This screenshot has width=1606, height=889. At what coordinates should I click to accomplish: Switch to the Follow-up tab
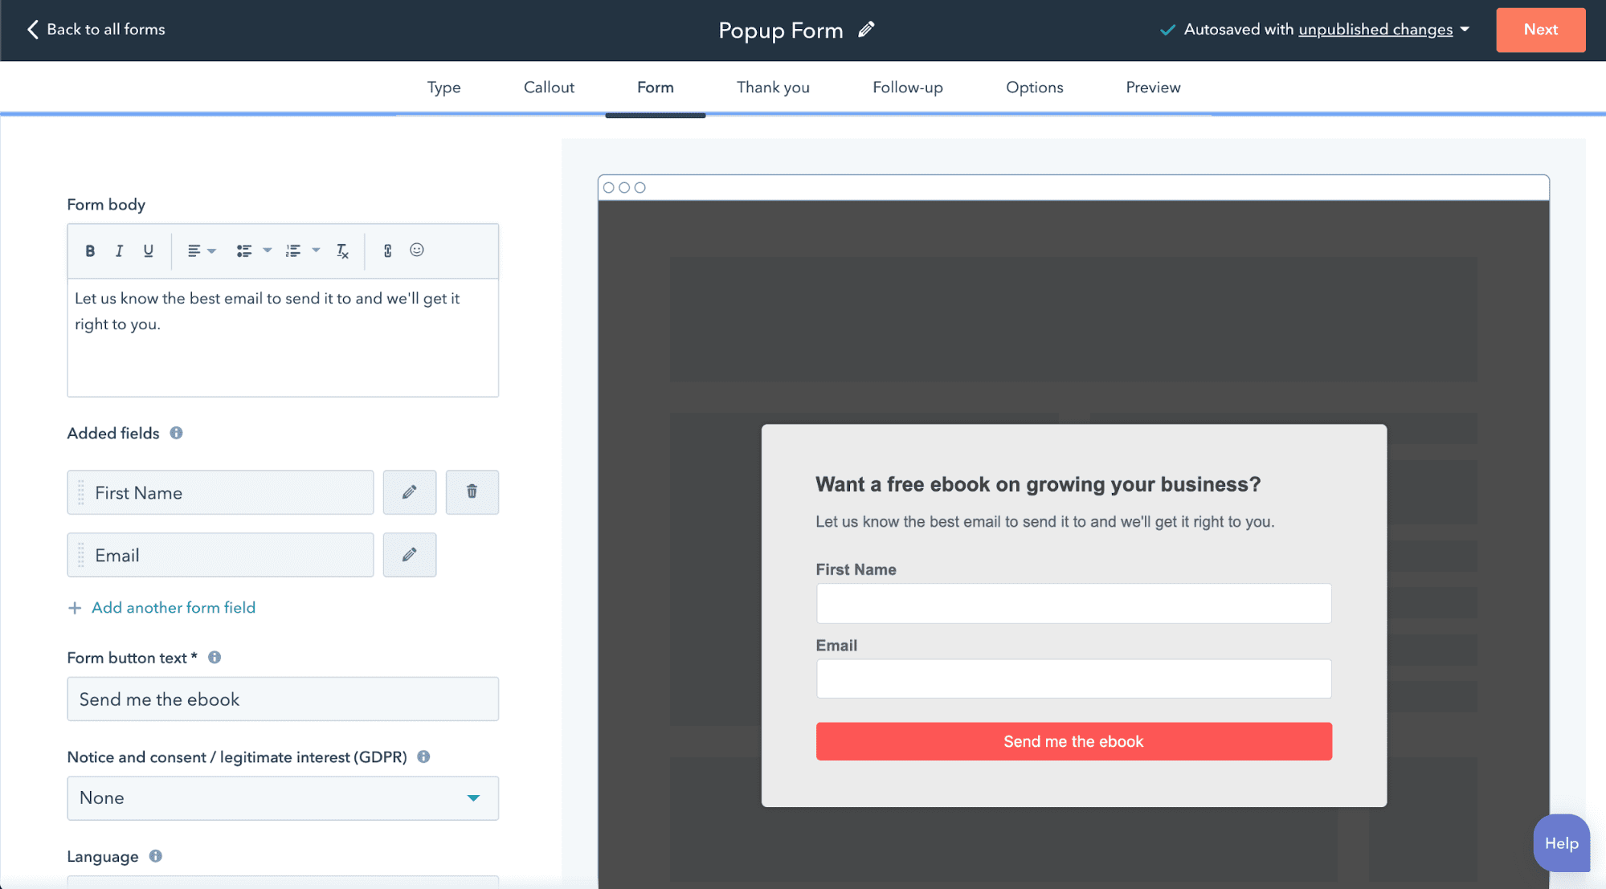tap(908, 88)
